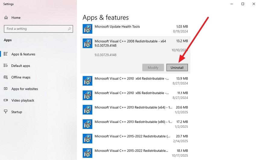Image resolution: width=256 pixels, height=160 pixels.
Task: Click the Home icon in sidebar
Action: point(6,17)
